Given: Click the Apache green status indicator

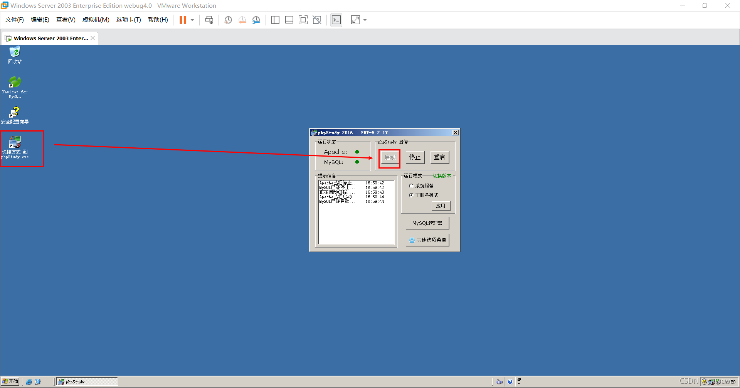Looking at the screenshot, I should [x=357, y=152].
